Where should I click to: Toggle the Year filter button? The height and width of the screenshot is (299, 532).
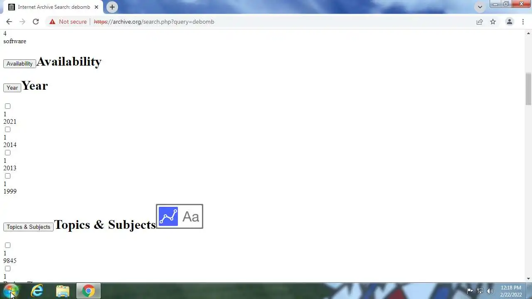click(x=12, y=88)
